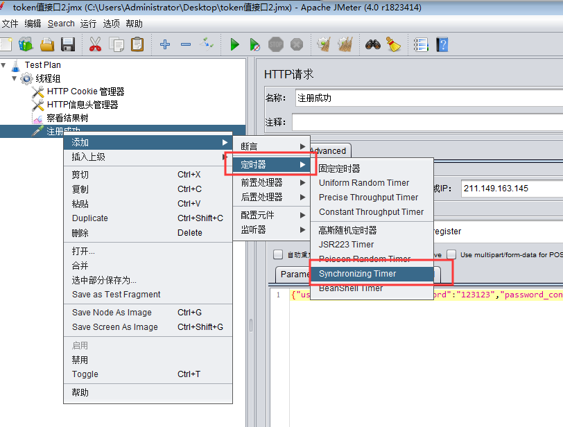The width and height of the screenshot is (563, 427).
Task: Click the Clear all double broom icon
Action: pos(345,45)
